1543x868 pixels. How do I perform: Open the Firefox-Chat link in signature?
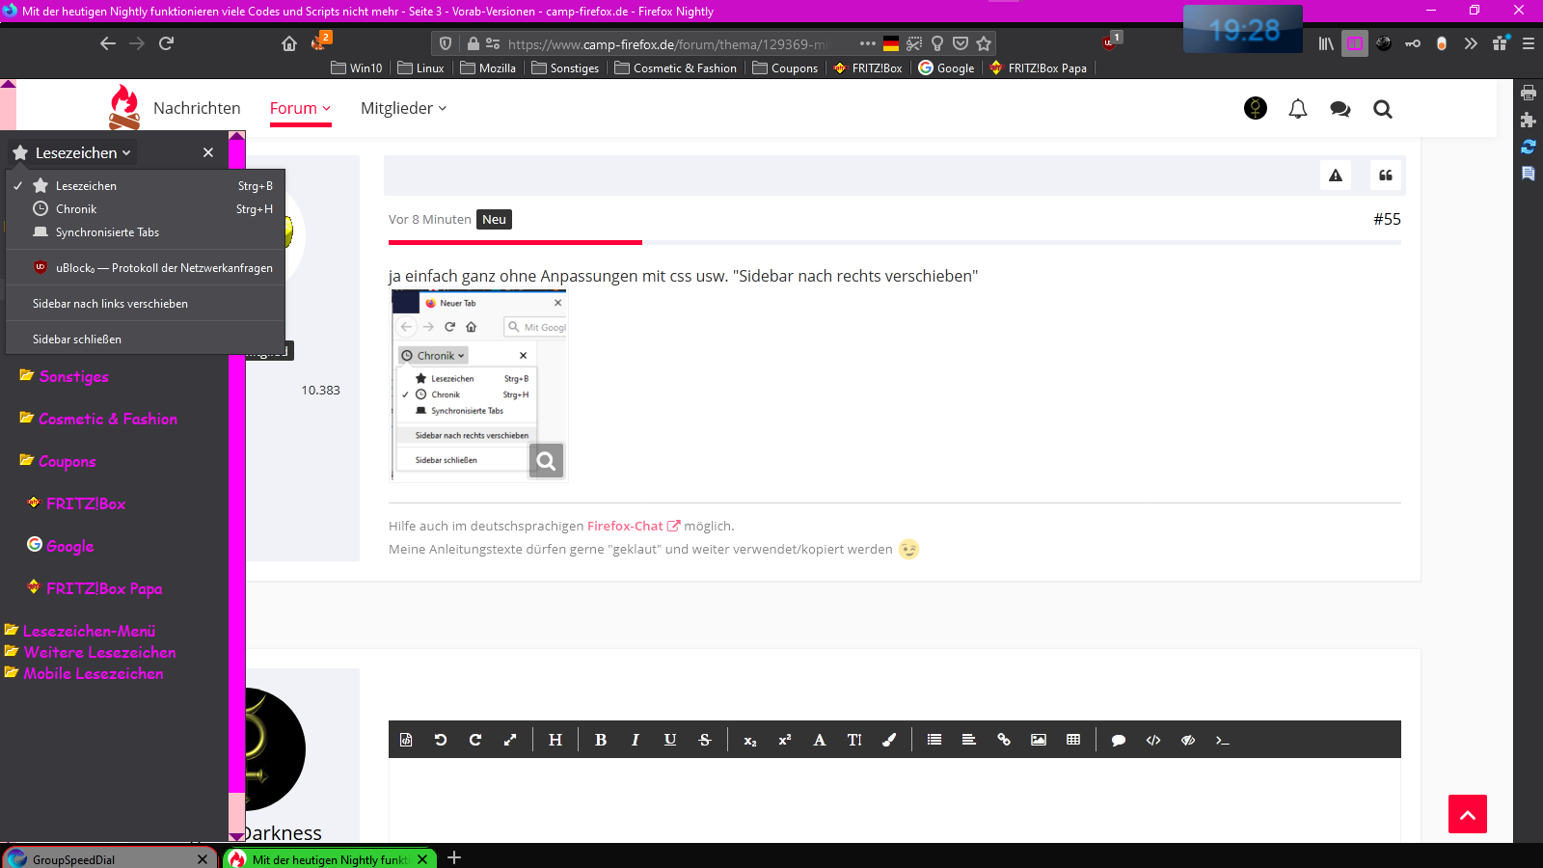click(634, 526)
